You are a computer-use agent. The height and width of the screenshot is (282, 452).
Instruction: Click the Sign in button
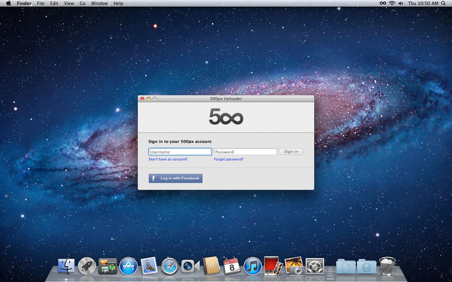pos(291,151)
